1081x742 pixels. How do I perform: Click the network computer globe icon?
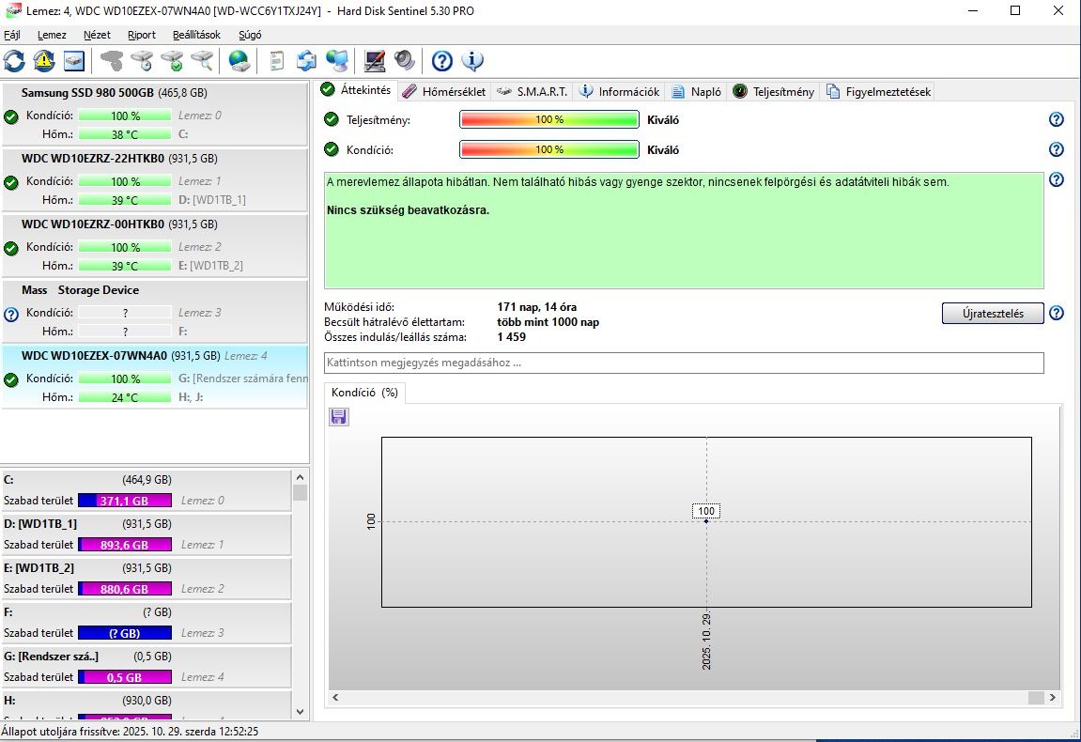337,61
